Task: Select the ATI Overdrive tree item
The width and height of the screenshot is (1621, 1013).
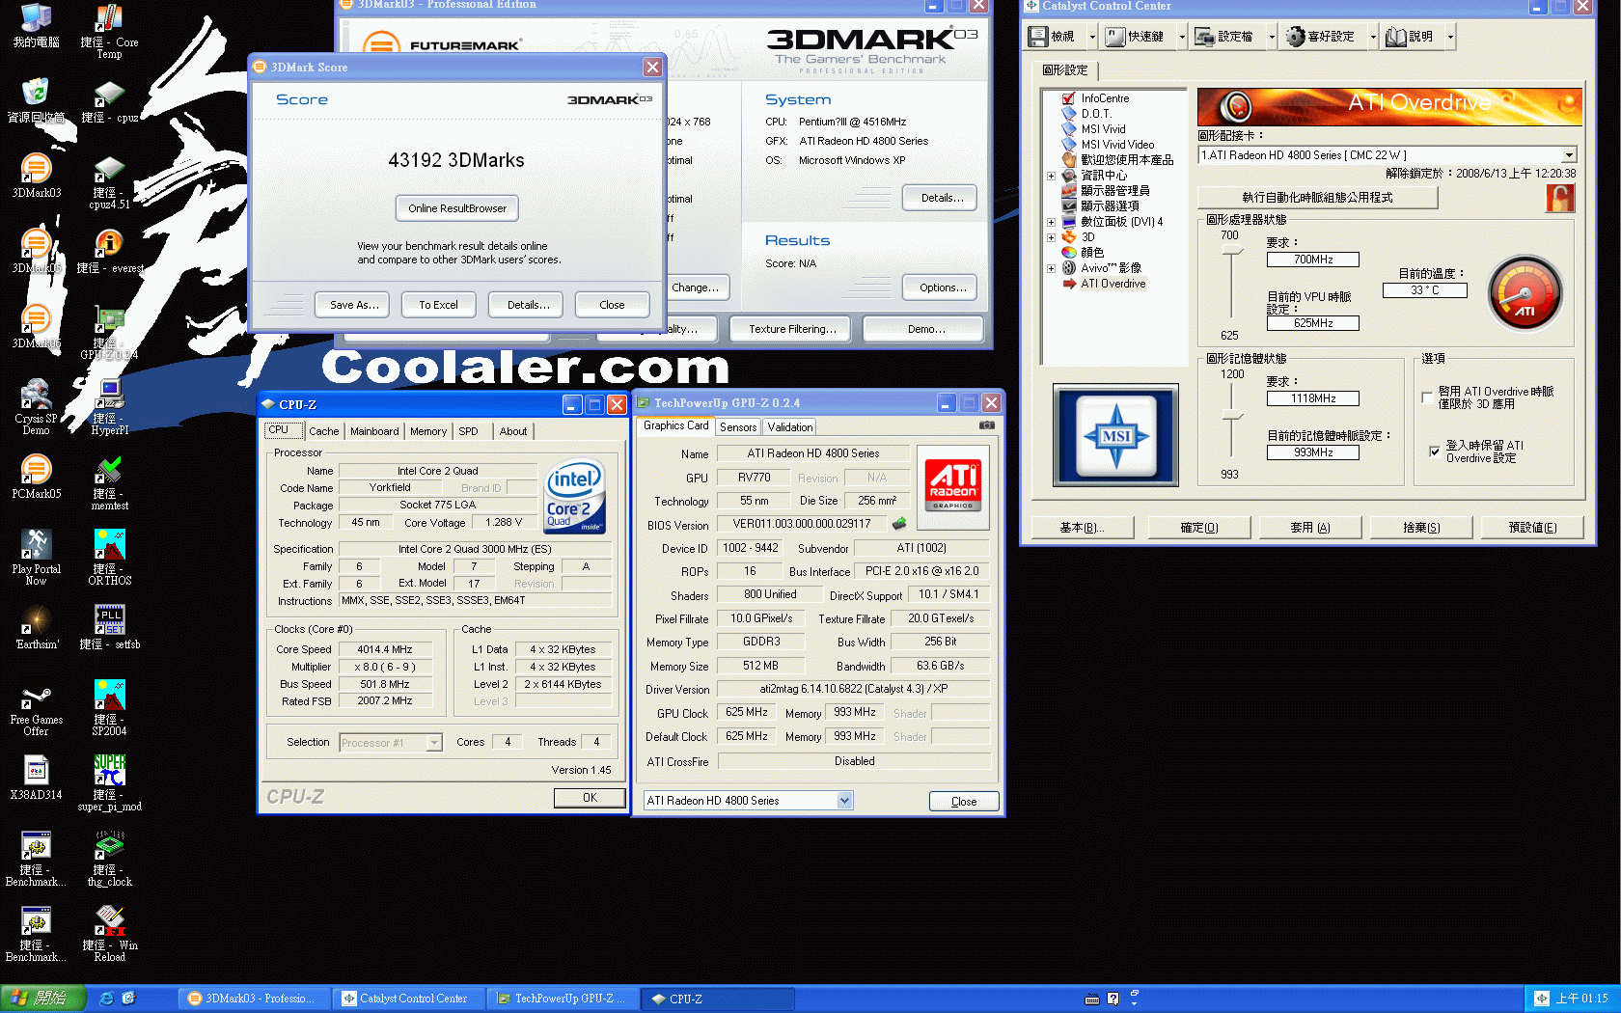Action: coord(1113,284)
